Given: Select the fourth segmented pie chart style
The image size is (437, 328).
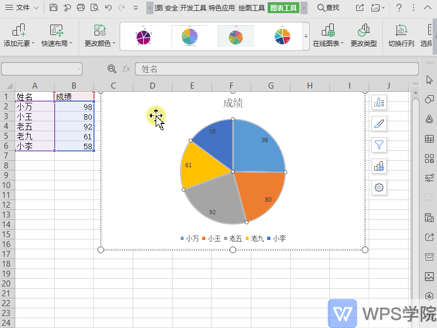Looking at the screenshot, I should pyautogui.click(x=282, y=37).
